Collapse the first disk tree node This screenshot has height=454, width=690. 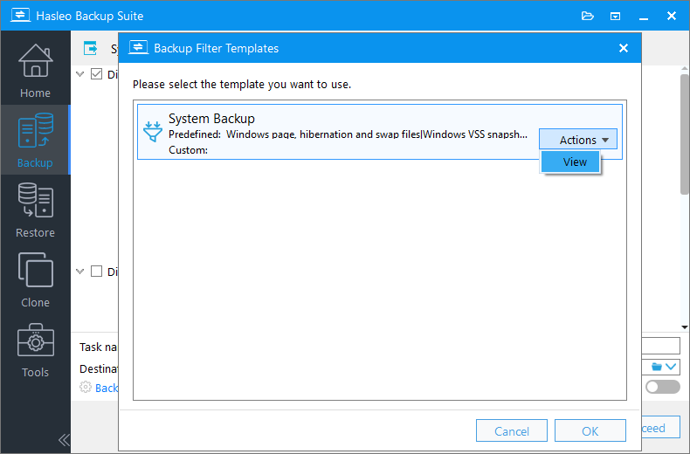79,74
